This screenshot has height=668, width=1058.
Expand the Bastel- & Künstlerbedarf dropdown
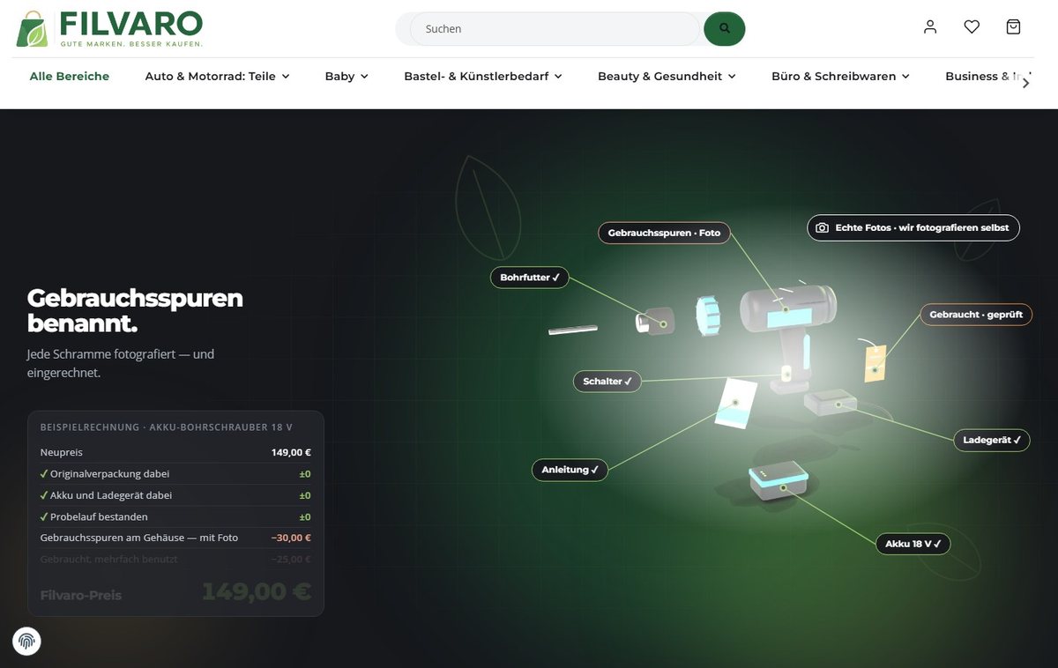tap(483, 77)
